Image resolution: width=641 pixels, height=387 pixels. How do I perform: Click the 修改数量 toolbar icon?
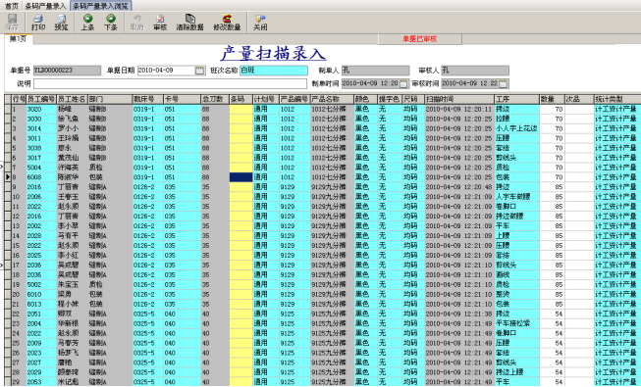point(227,19)
